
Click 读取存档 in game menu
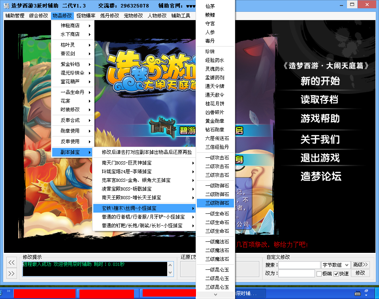pyautogui.click(x=320, y=100)
